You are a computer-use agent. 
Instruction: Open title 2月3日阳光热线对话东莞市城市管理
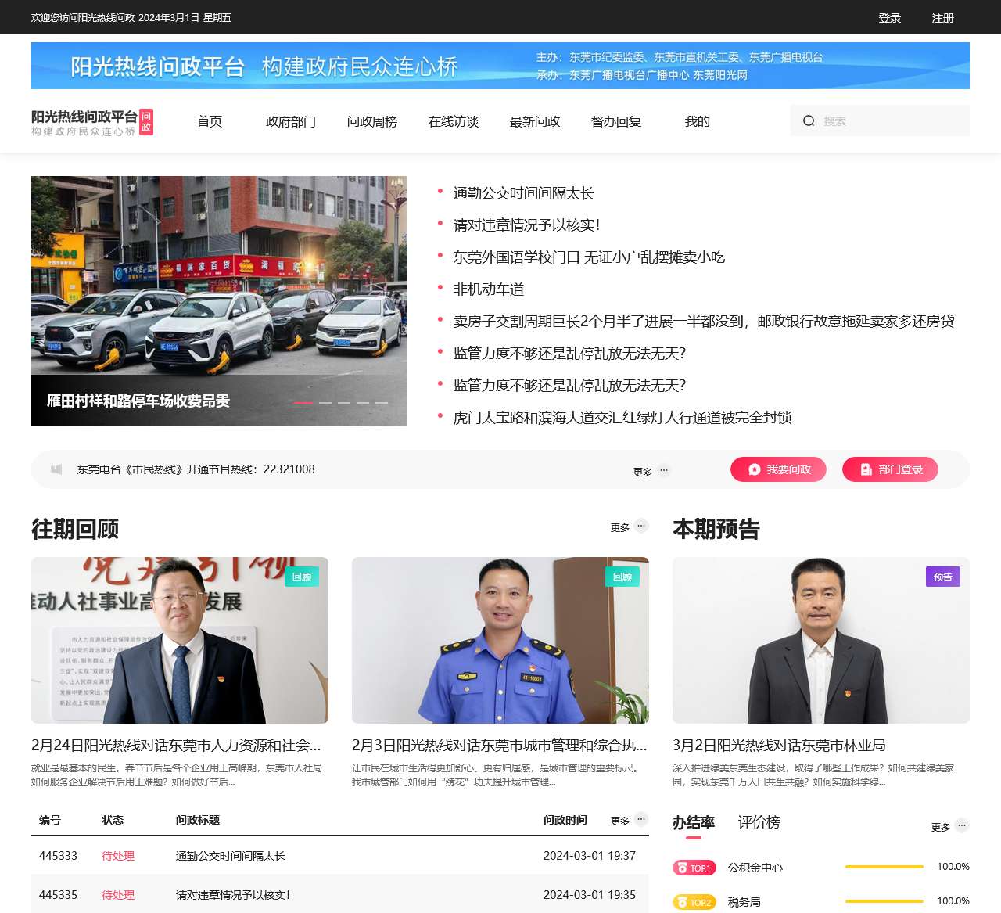point(500,745)
